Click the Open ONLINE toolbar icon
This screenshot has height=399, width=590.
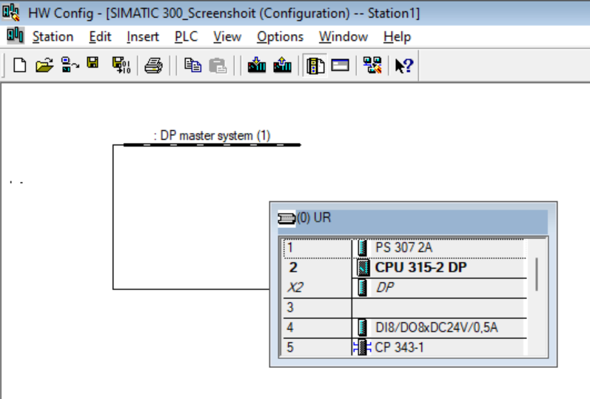[x=70, y=64]
